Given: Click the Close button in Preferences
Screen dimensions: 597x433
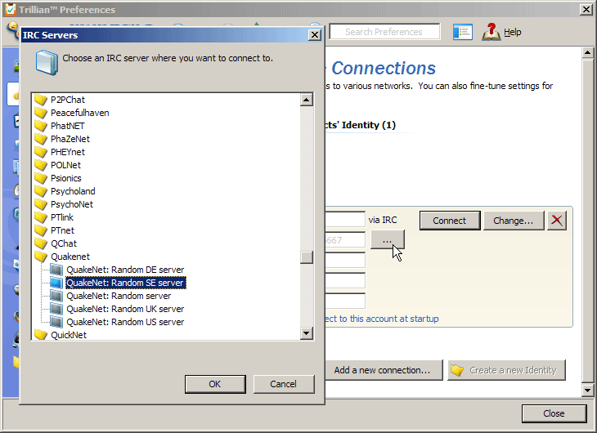Looking at the screenshot, I should (554, 413).
